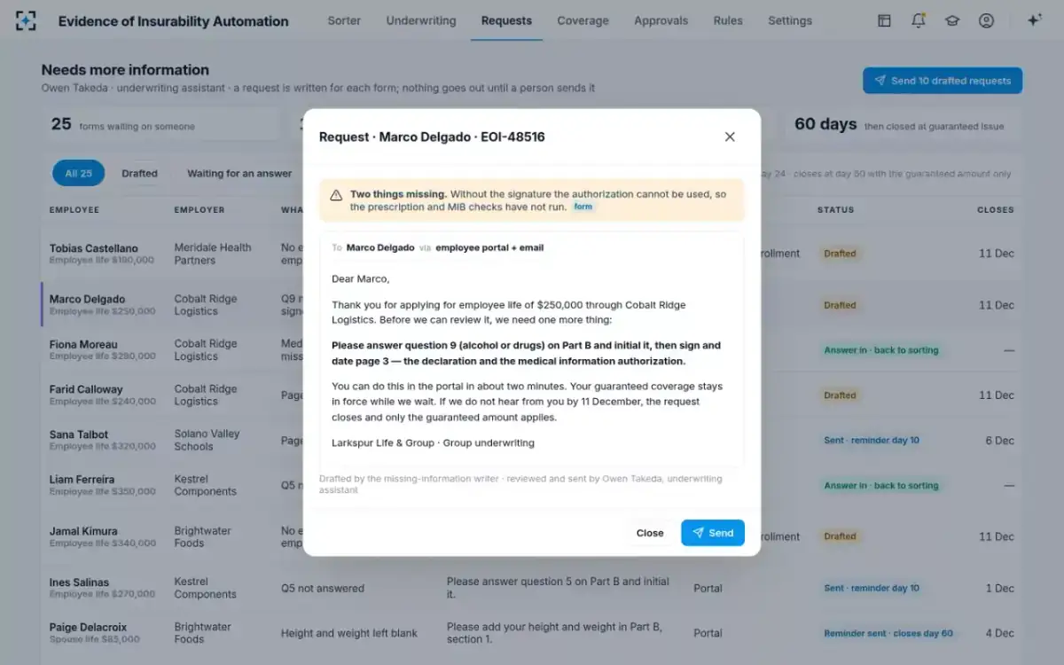This screenshot has height=665, width=1064.
Task: Go to the Rules tab
Action: pos(728,20)
